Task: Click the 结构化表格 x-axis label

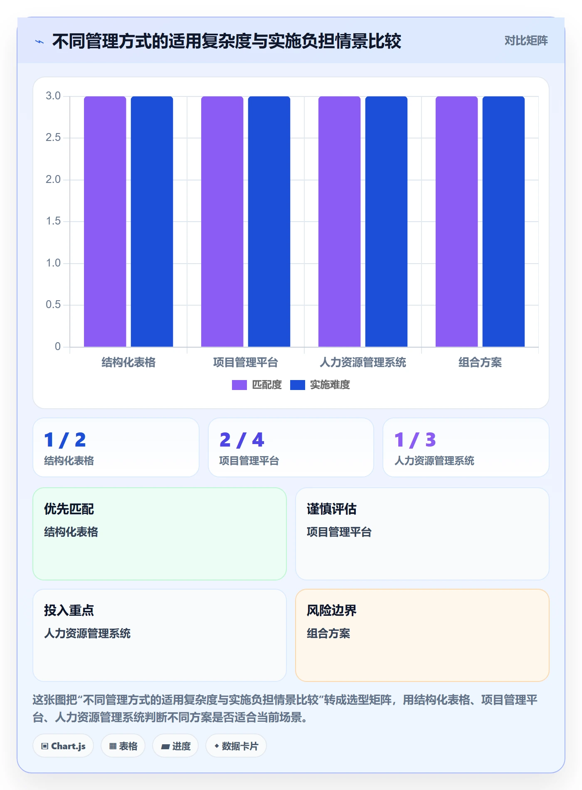Action: click(128, 363)
